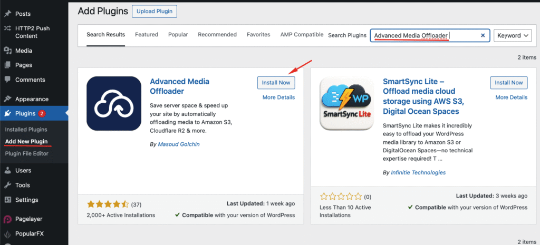Click the Media icon in sidebar
This screenshot has width=540, height=245.
click(x=7, y=51)
